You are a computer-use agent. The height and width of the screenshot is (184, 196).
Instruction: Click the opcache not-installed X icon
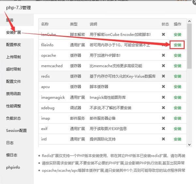[x=163, y=55]
